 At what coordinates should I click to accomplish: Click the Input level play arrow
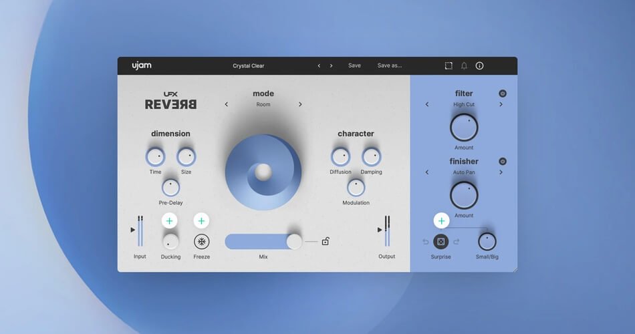(x=132, y=230)
